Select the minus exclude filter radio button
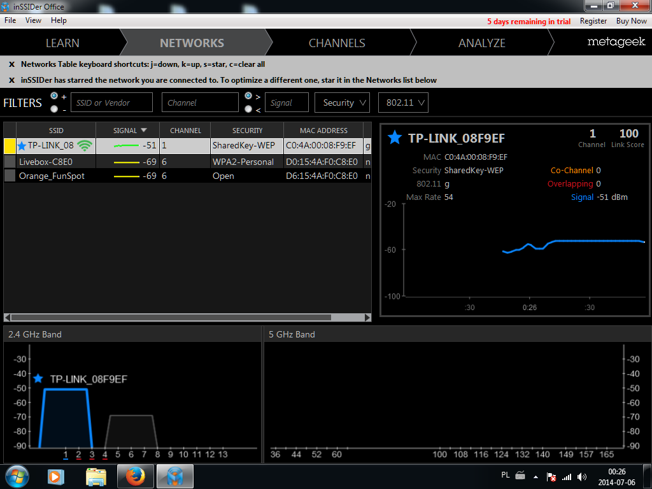This screenshot has height=489, width=652. (54, 109)
